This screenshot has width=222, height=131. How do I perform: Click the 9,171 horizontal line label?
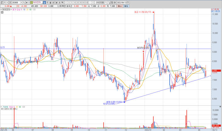(x=3, y=47)
